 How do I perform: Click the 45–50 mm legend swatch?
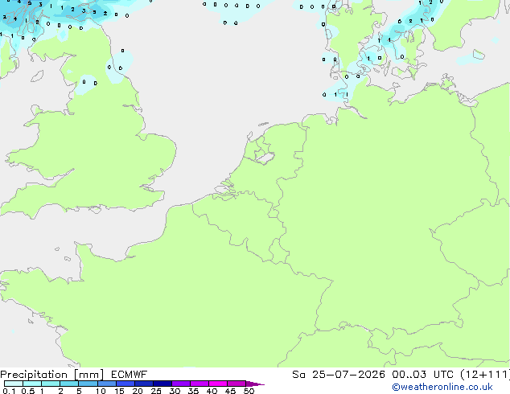click(236, 384)
